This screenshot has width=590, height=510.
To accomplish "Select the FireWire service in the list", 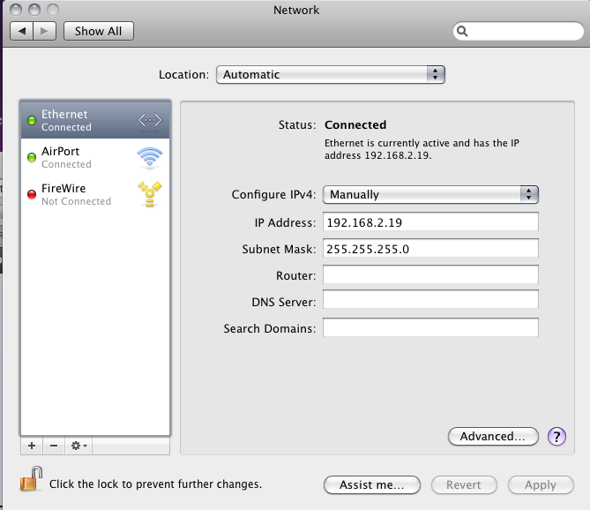I will coord(95,194).
